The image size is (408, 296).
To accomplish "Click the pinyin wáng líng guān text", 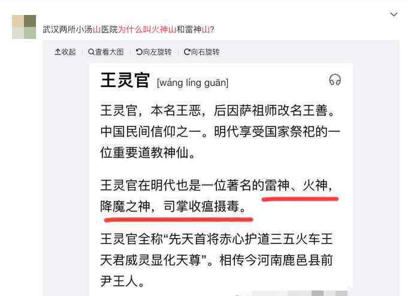I will 193,83.
